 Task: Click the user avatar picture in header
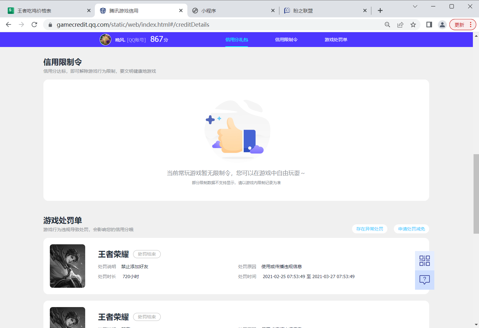tap(105, 40)
